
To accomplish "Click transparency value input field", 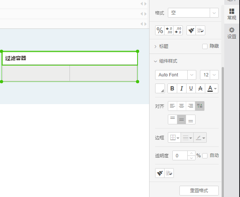I will (x=180, y=155).
